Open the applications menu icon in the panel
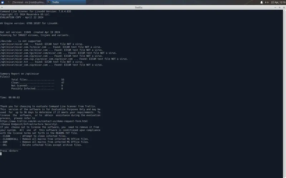 [3, 2]
